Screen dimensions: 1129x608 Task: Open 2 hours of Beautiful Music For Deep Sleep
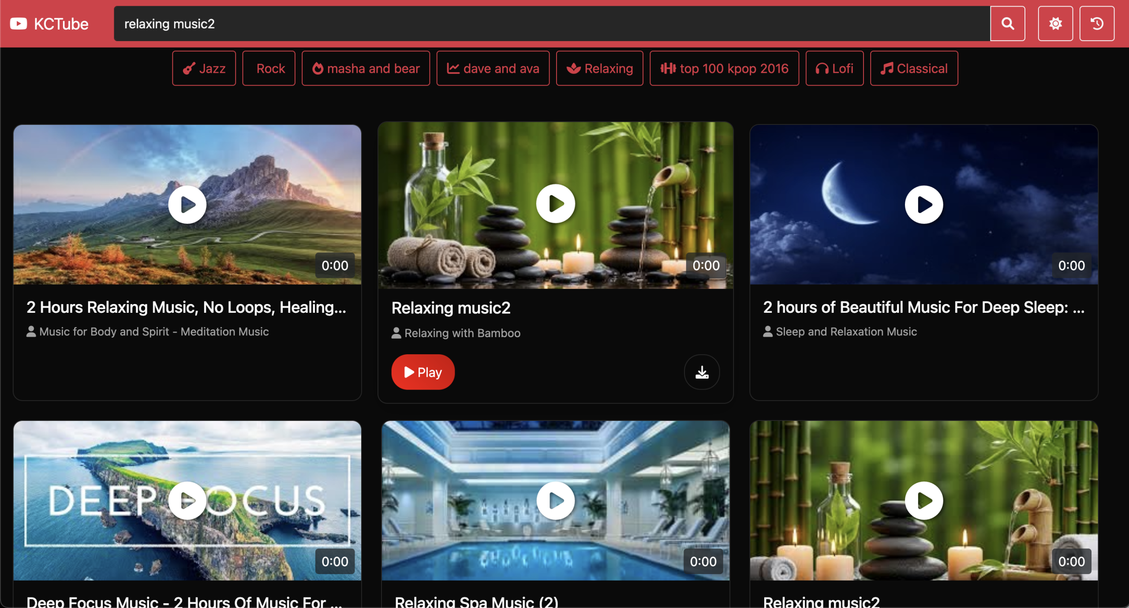[x=923, y=307]
